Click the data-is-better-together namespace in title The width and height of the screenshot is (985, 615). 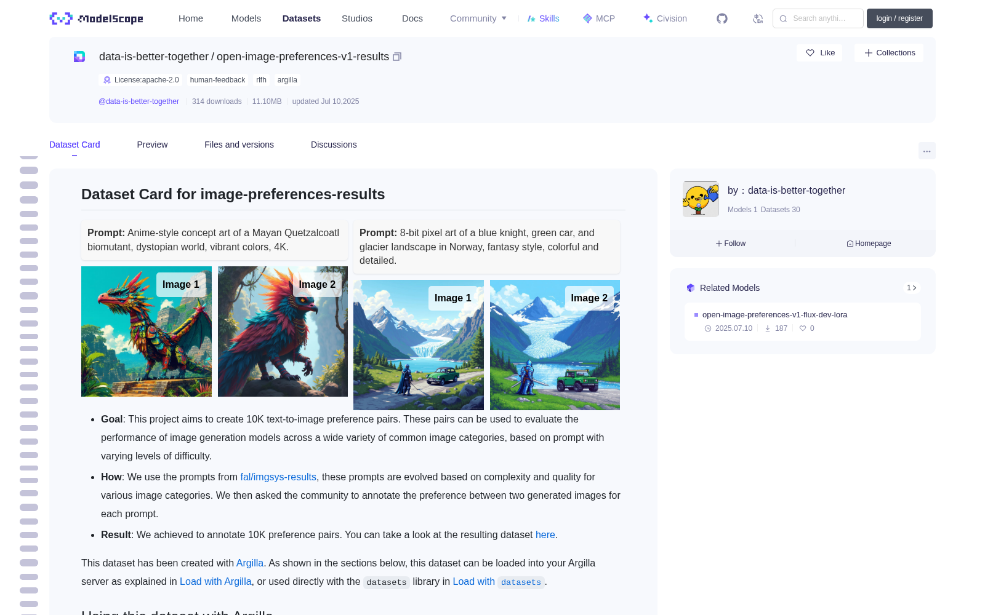[154, 57]
